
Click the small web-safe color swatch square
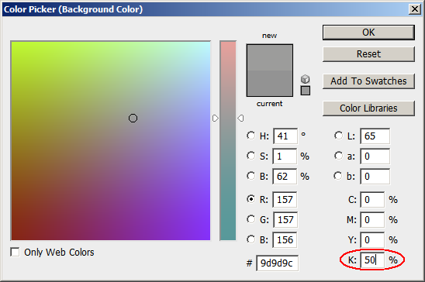(306, 91)
